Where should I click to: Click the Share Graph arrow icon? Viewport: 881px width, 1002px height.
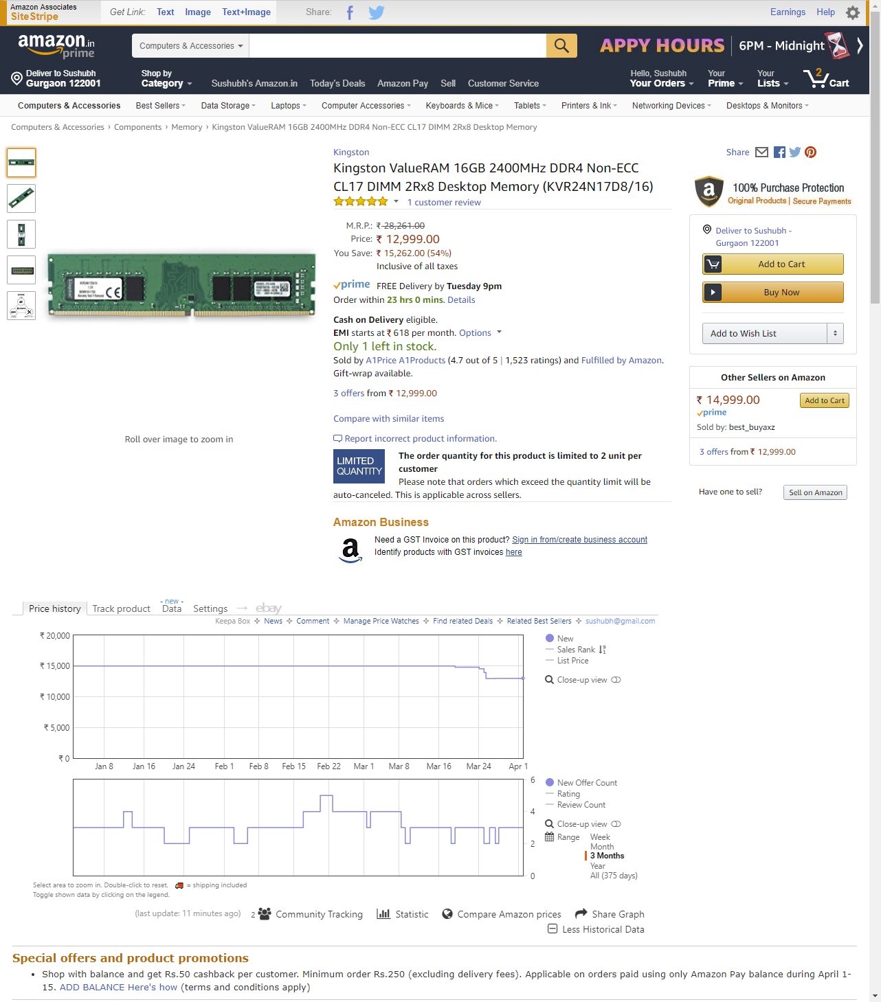(581, 913)
